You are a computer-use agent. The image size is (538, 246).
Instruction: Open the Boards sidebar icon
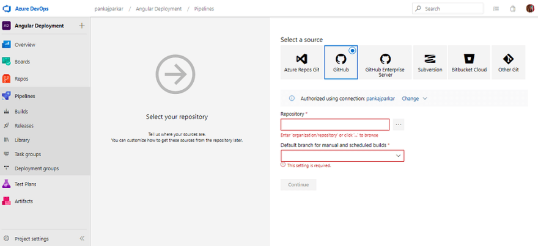coord(6,62)
